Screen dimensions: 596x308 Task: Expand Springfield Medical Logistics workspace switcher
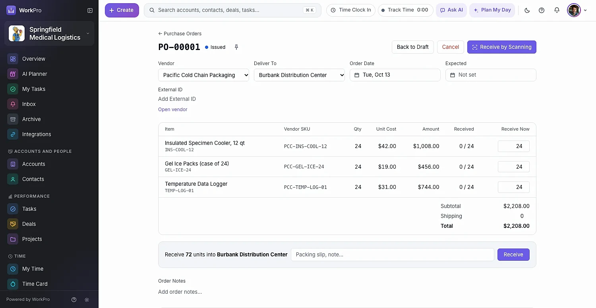tap(88, 33)
